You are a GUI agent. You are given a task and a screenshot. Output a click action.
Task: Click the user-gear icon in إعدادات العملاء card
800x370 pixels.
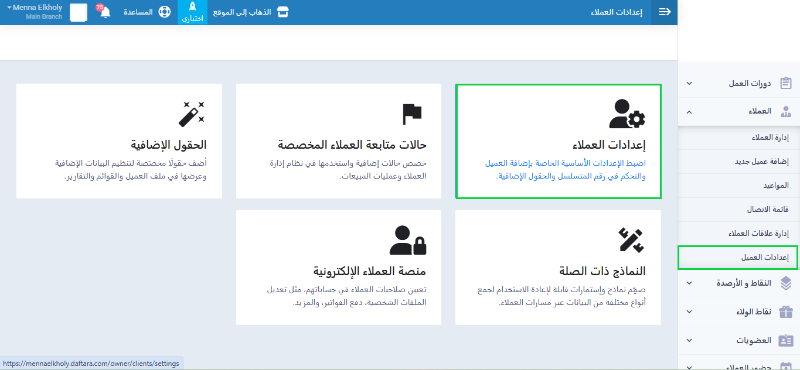point(627,114)
